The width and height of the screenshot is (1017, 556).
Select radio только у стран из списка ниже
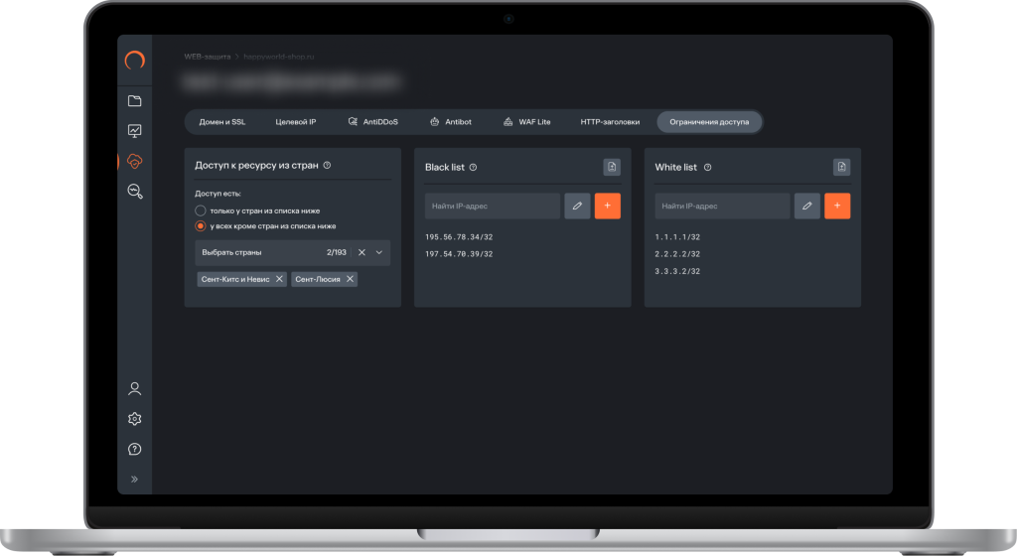[201, 210]
